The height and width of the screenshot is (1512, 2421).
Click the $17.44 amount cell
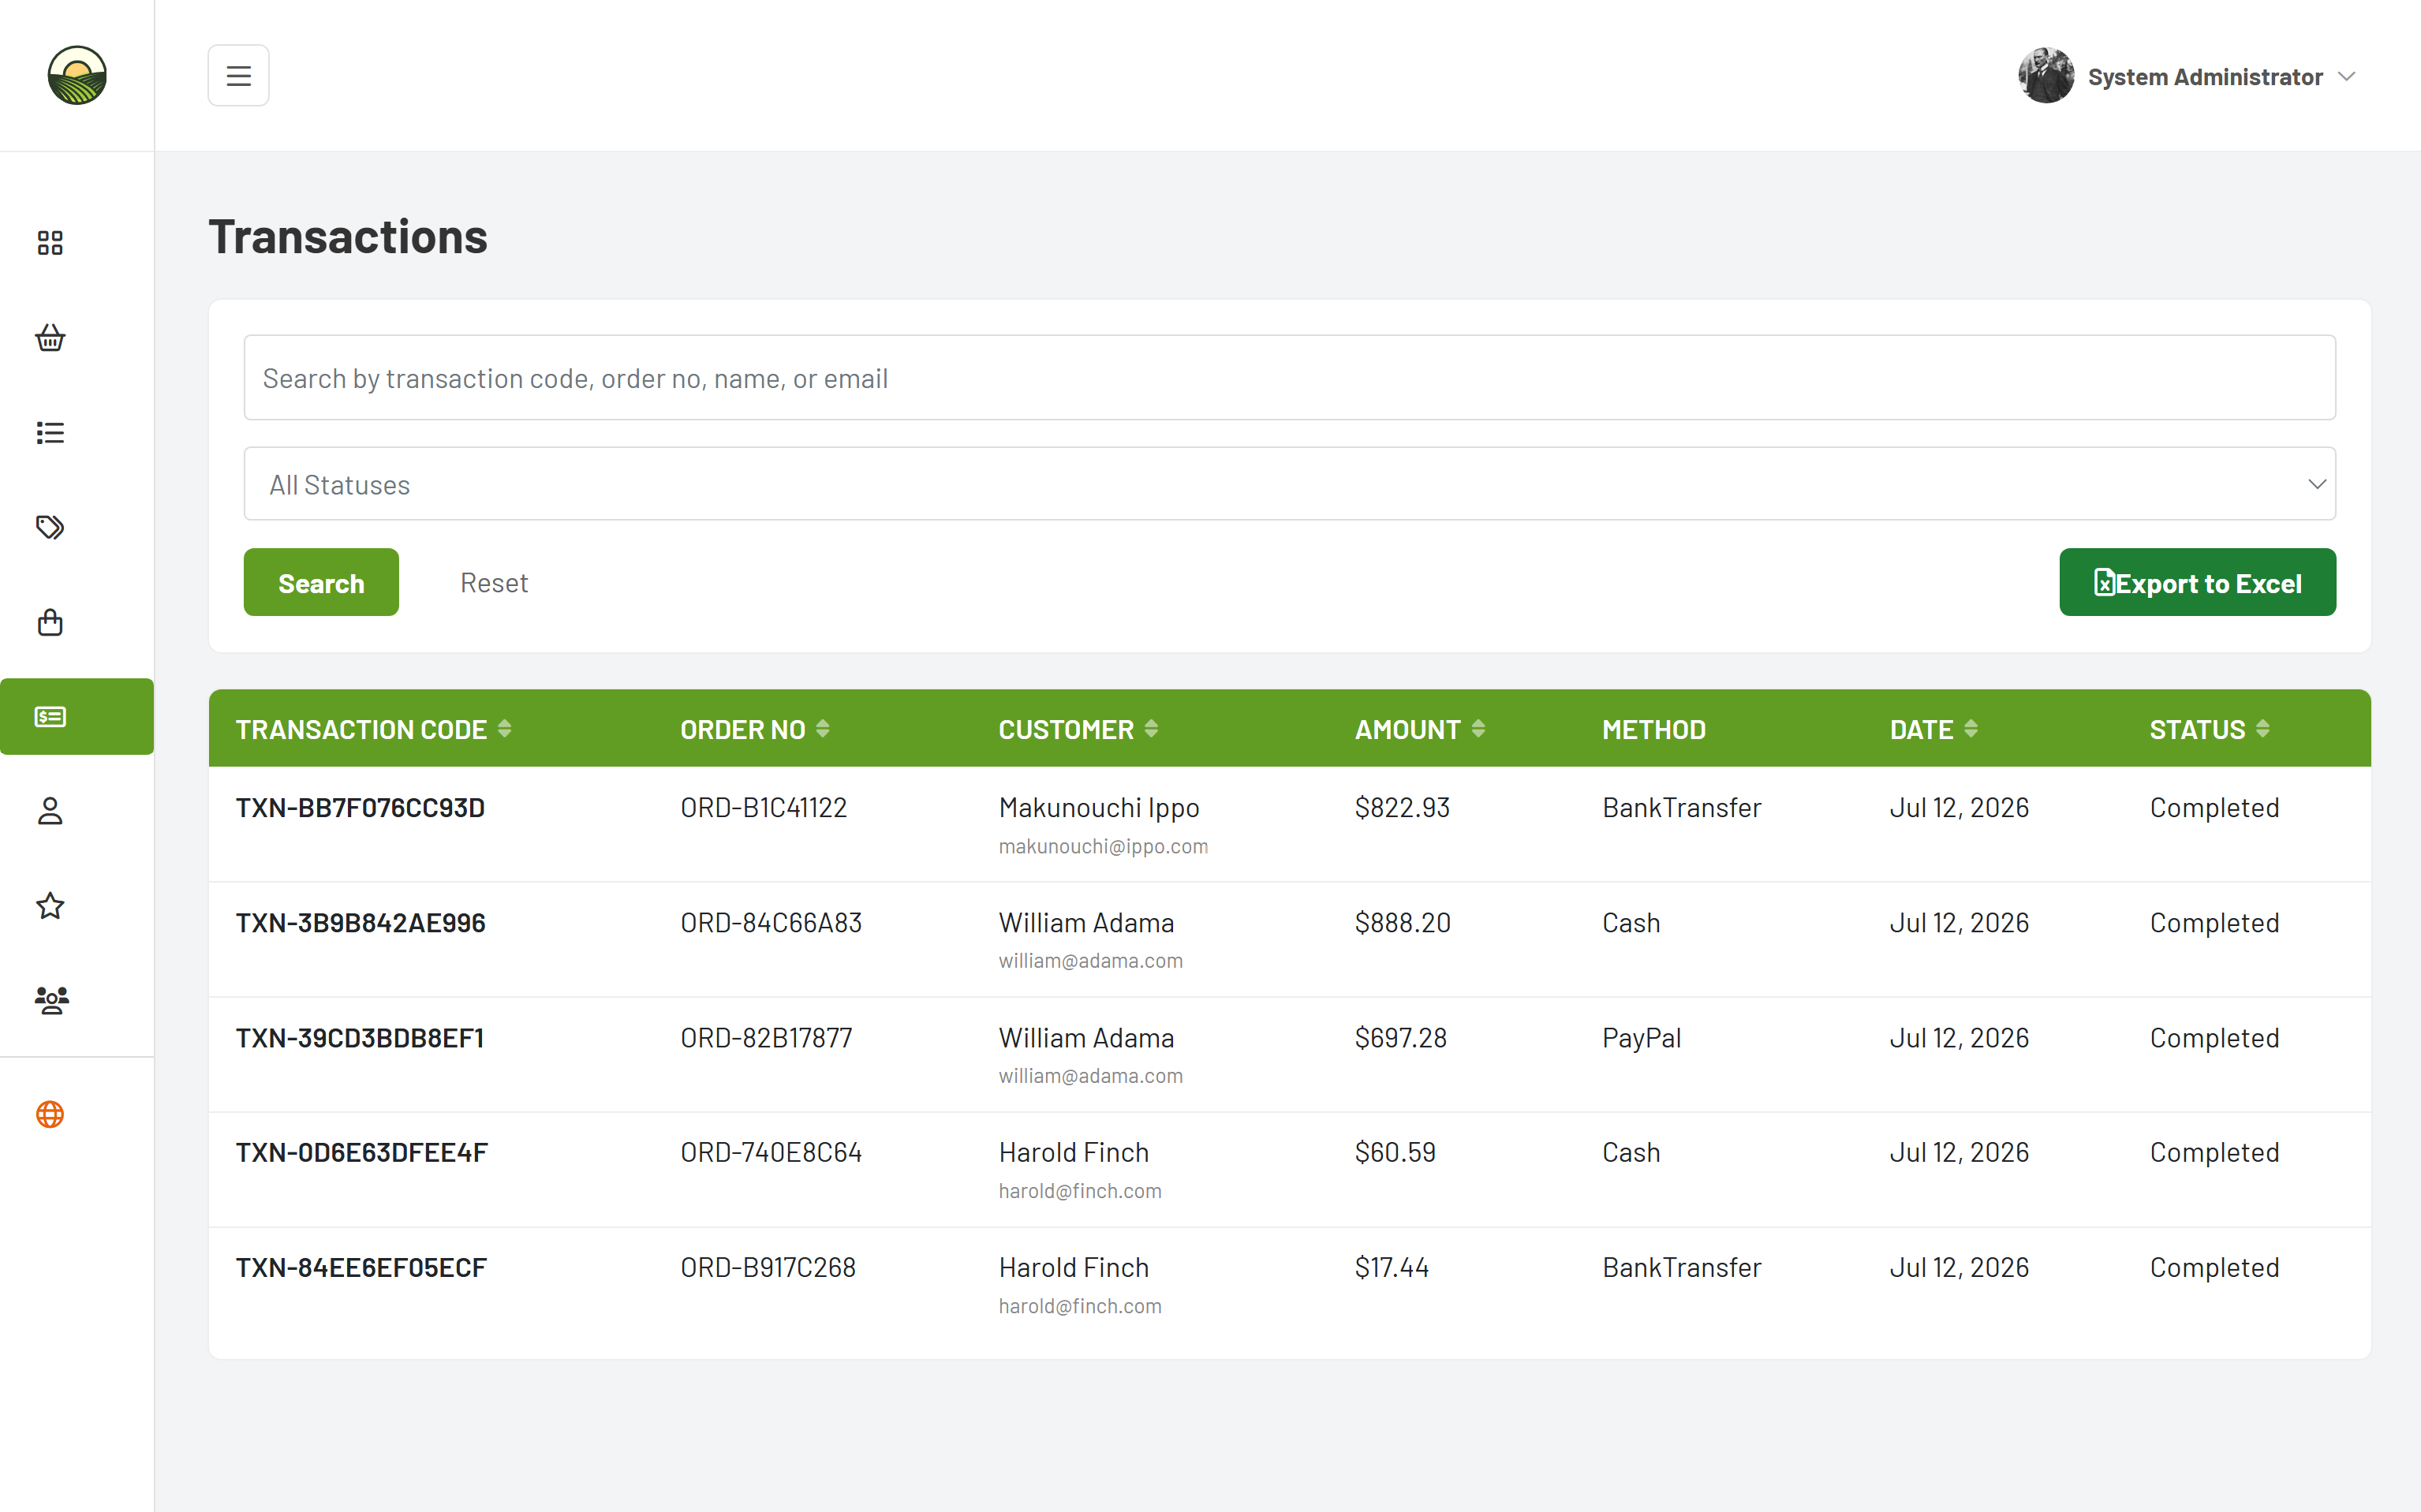[x=1391, y=1268]
